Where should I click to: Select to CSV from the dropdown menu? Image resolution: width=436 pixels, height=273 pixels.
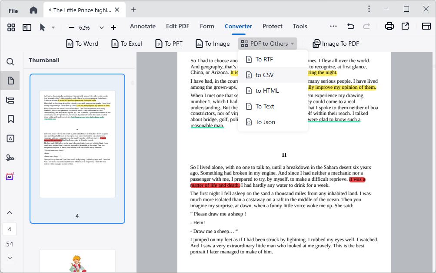(x=264, y=75)
